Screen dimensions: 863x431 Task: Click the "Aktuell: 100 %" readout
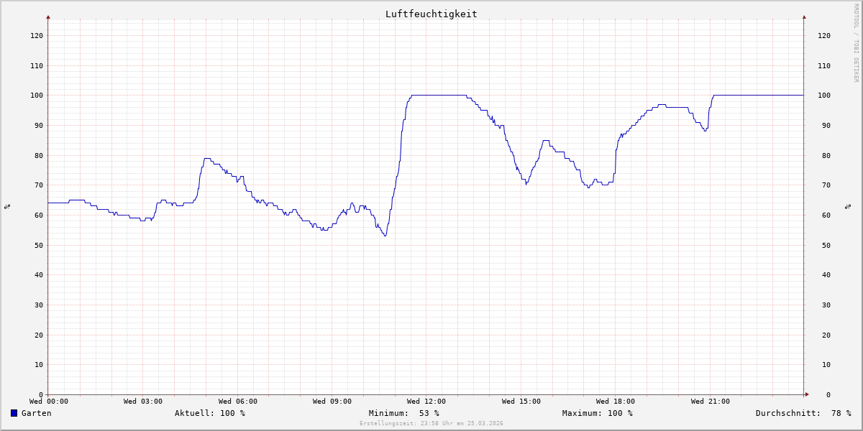pos(209,413)
